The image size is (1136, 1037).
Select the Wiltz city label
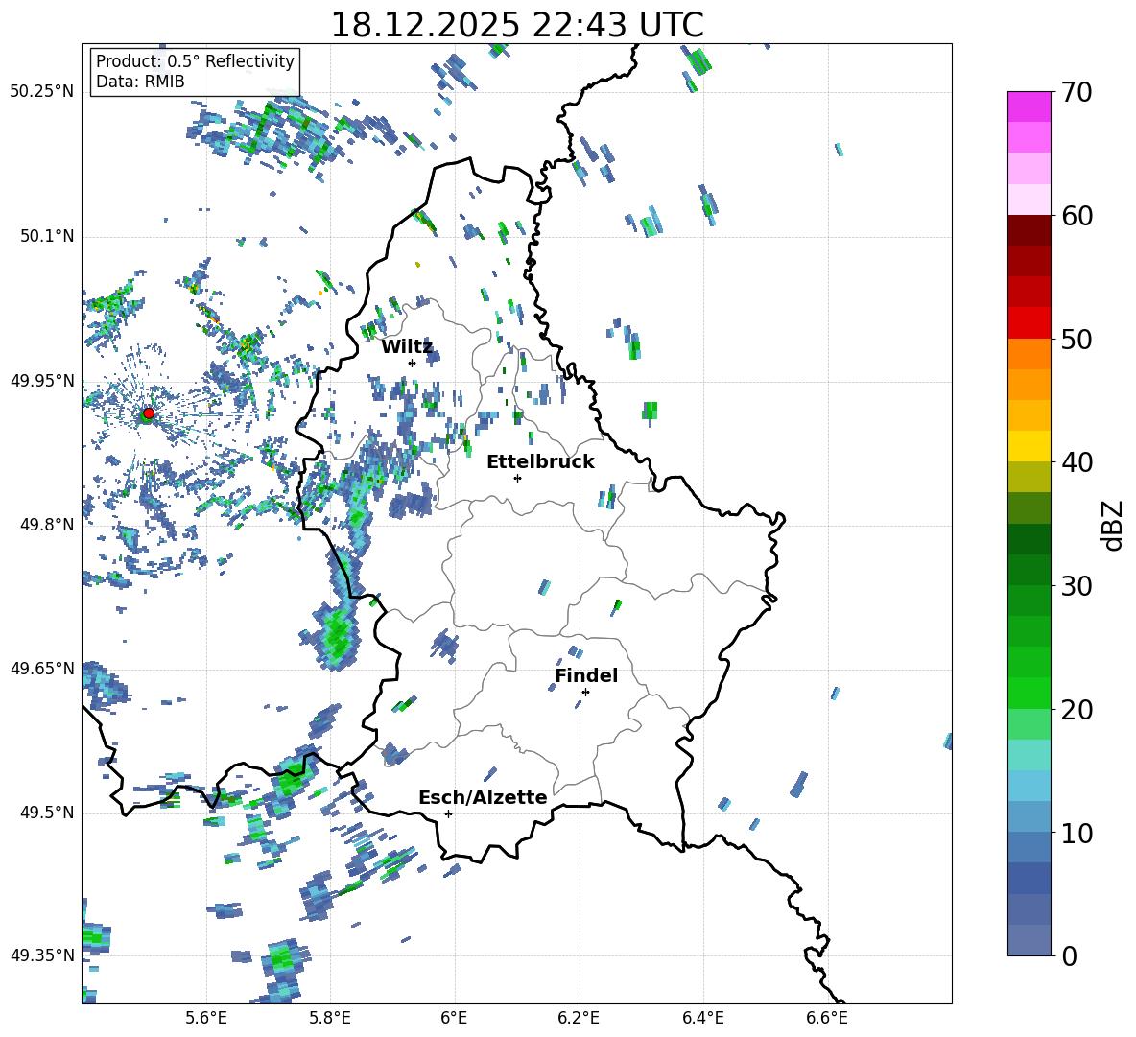[x=407, y=346]
